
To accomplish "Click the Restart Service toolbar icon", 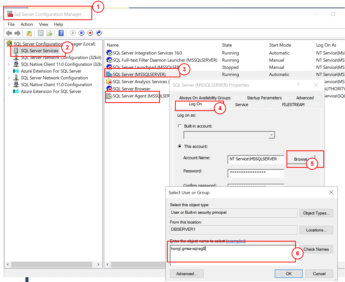I will (99, 33).
